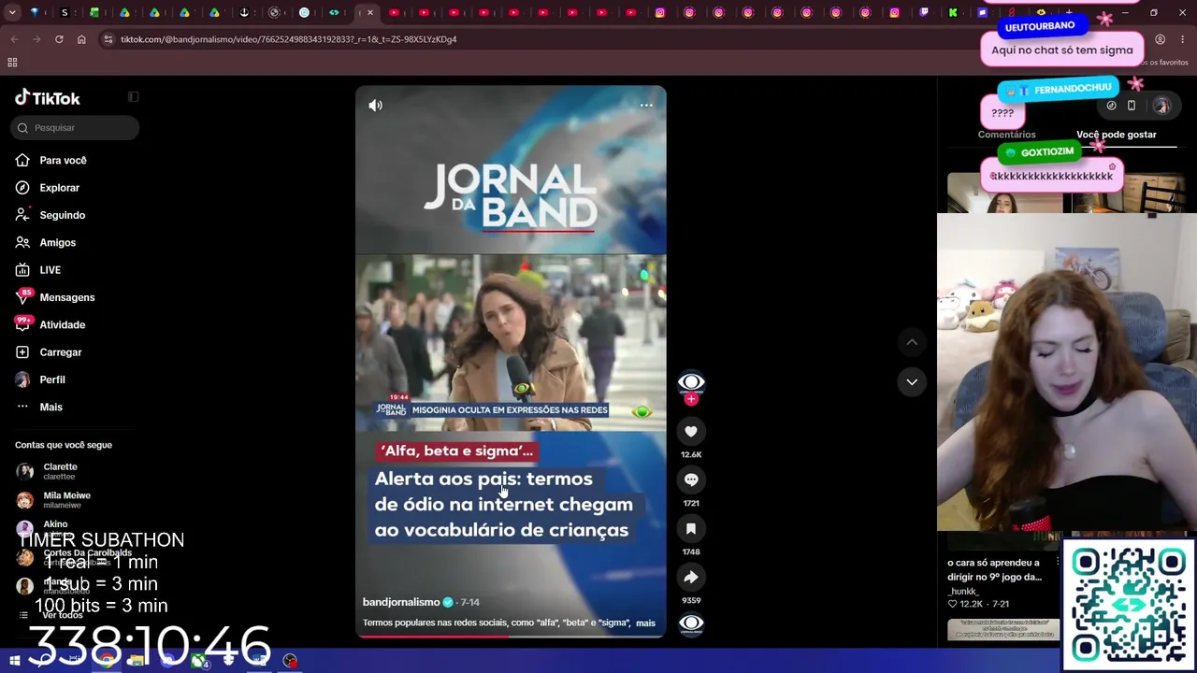Click Mila Meiwe's profile picture
Viewport: 1197px width, 673px height.
point(24,500)
